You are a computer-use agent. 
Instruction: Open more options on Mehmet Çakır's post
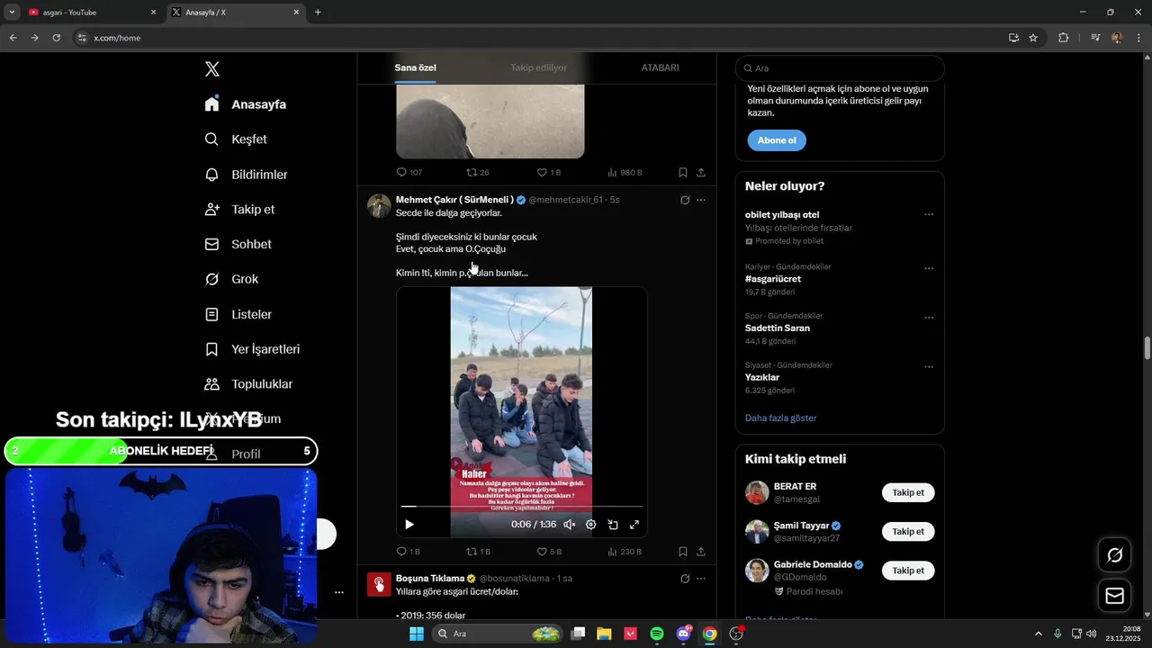pos(701,200)
